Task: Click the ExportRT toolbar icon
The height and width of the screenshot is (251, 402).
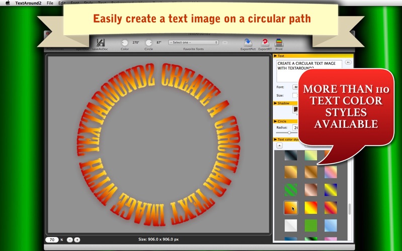Action: coord(265,43)
